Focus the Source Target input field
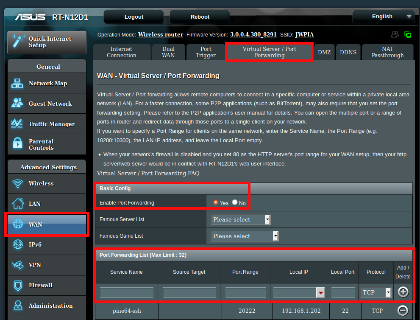Screen dimensions: 420x320 click(189, 292)
